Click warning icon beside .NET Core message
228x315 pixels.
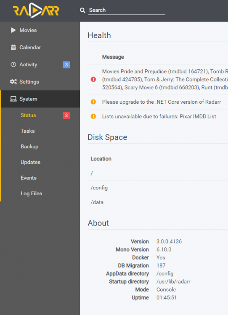pyautogui.click(x=93, y=102)
